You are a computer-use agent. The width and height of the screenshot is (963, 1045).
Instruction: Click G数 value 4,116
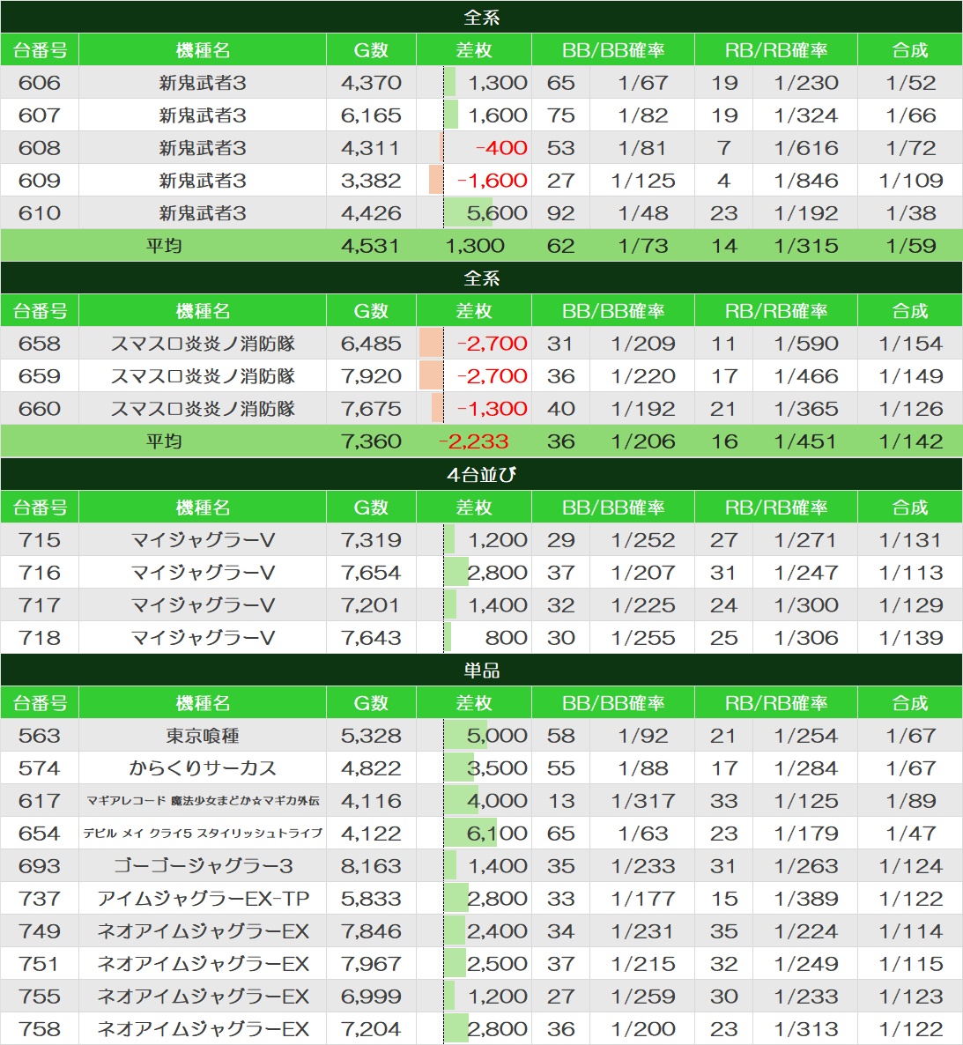pos(371,801)
